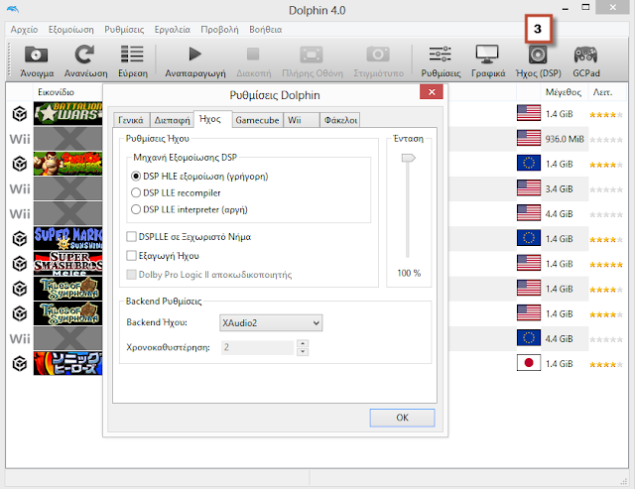Click the Χρονοκαθυστέρηση value field
This screenshot has width=635, height=489.
point(257,347)
